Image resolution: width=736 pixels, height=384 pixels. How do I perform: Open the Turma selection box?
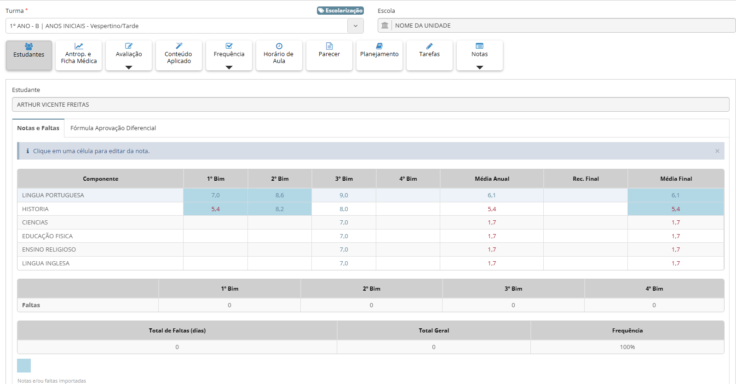[184, 26]
